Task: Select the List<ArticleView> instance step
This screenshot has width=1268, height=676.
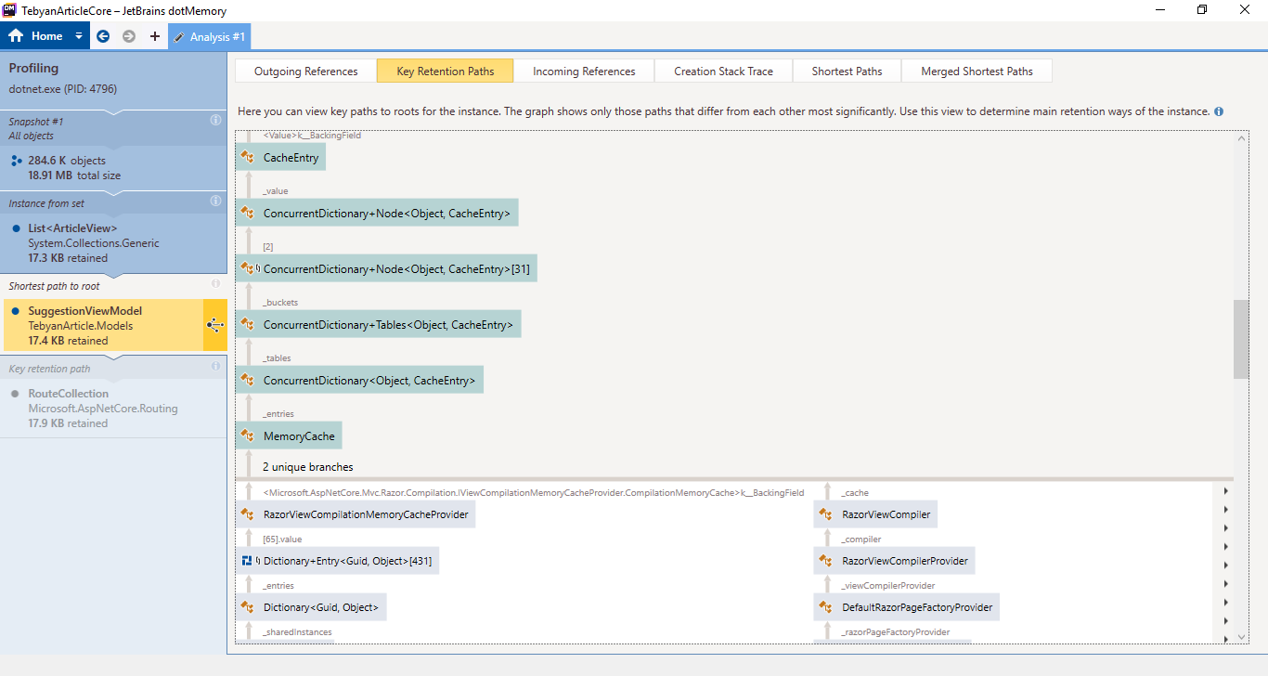Action: pyautogui.click(x=113, y=234)
